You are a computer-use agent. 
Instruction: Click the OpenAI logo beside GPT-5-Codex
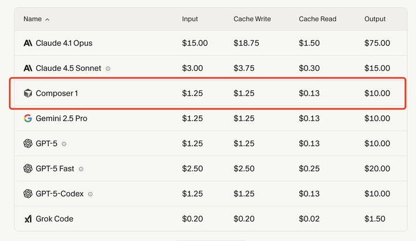pos(28,194)
